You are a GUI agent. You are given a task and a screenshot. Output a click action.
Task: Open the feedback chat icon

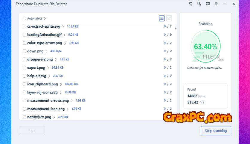[208, 4]
